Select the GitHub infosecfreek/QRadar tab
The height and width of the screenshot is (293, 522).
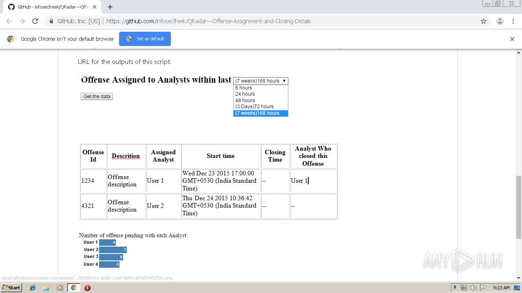coord(52,7)
